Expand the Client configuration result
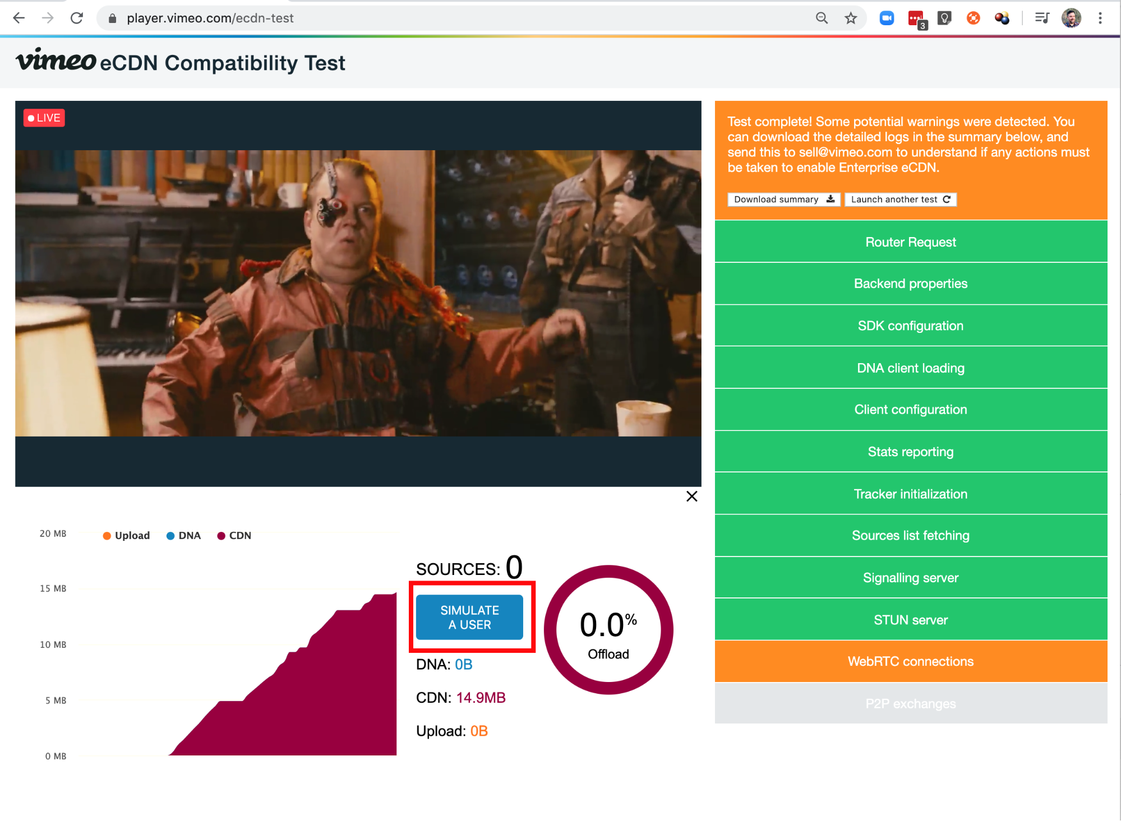This screenshot has width=1121, height=821. tap(911, 410)
